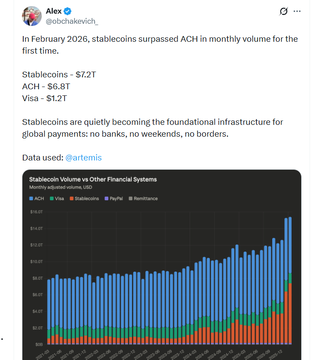The height and width of the screenshot is (360, 321).
Task: Expand options from the post's ellipsis menu
Action: (297, 11)
